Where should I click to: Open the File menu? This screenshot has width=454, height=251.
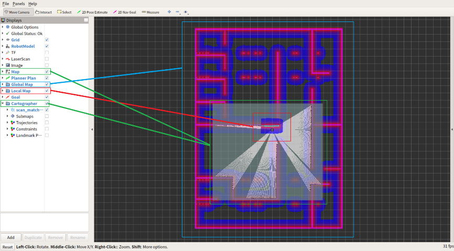tap(5, 4)
